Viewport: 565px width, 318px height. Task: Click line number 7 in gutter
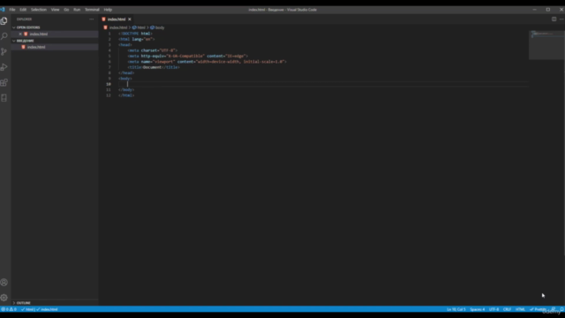point(109,67)
